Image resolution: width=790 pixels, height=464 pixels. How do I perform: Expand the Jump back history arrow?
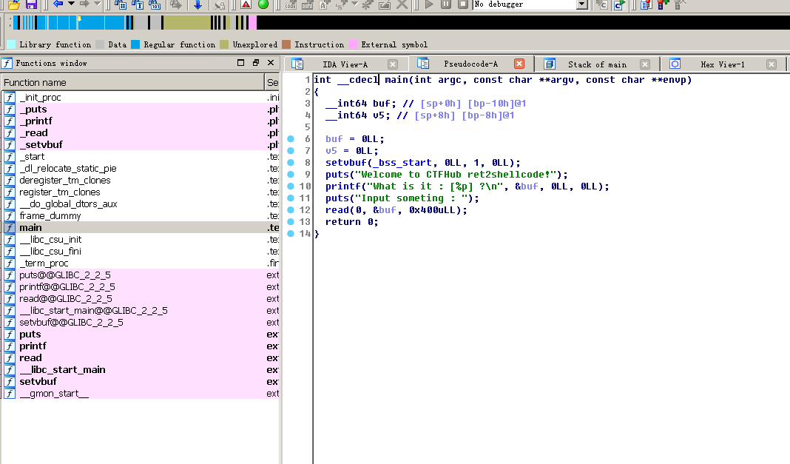(71, 4)
